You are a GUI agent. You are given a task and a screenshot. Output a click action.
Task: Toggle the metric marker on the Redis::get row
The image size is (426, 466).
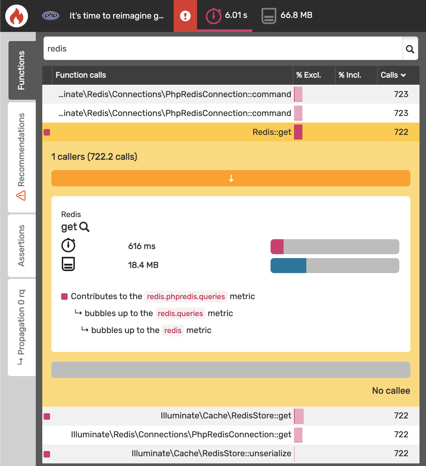47,132
